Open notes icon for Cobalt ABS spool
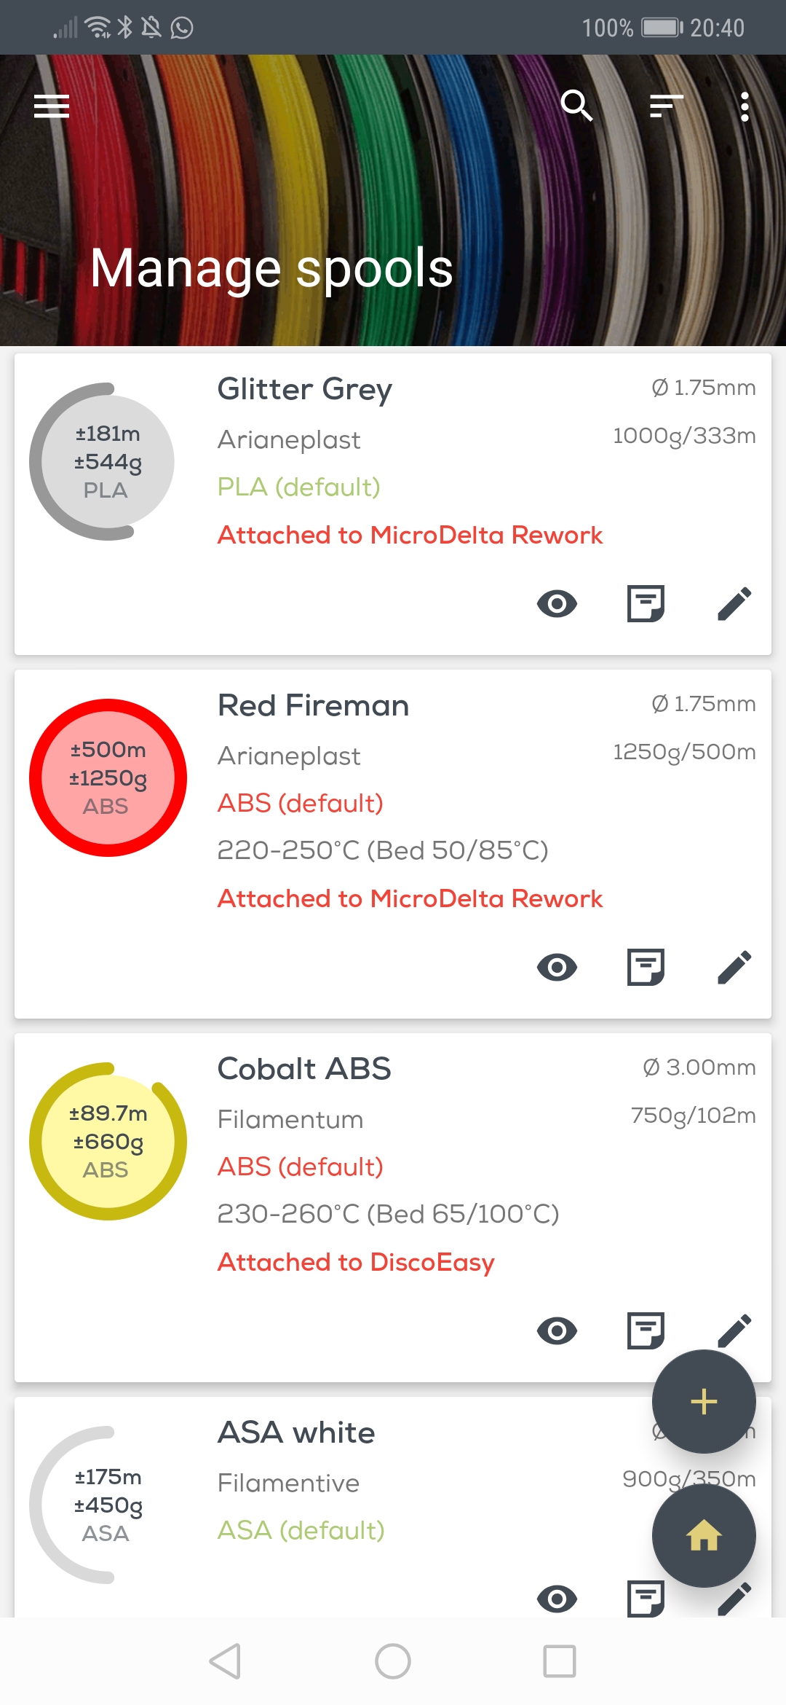The height and width of the screenshot is (1705, 786). 646,1331
